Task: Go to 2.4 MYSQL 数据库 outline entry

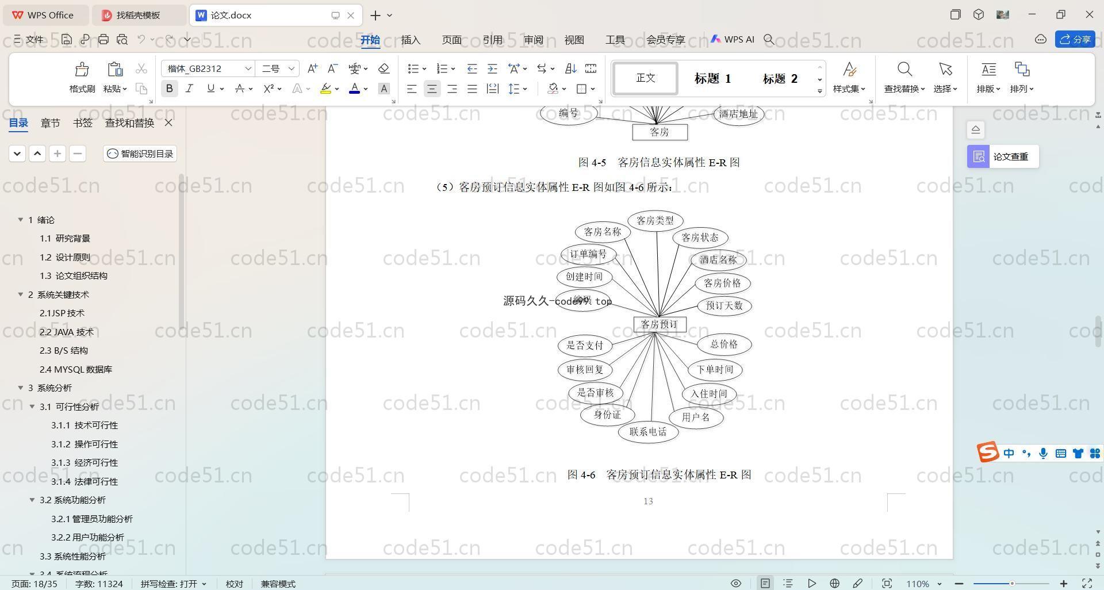Action: pyautogui.click(x=76, y=369)
